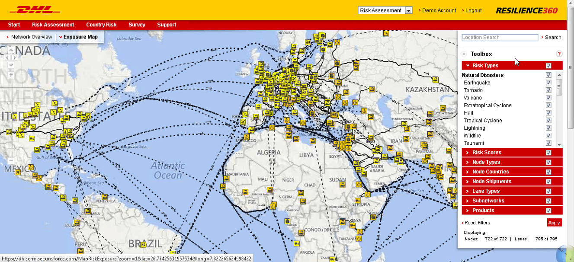Select the factory node in Kazakhstan
574x262 pixels.
point(435,80)
